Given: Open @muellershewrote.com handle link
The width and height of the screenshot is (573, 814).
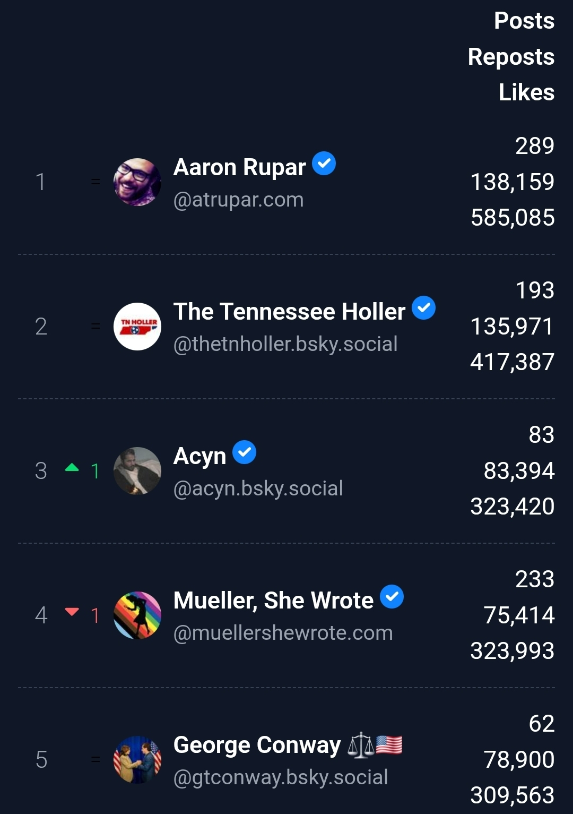Looking at the screenshot, I should [283, 633].
